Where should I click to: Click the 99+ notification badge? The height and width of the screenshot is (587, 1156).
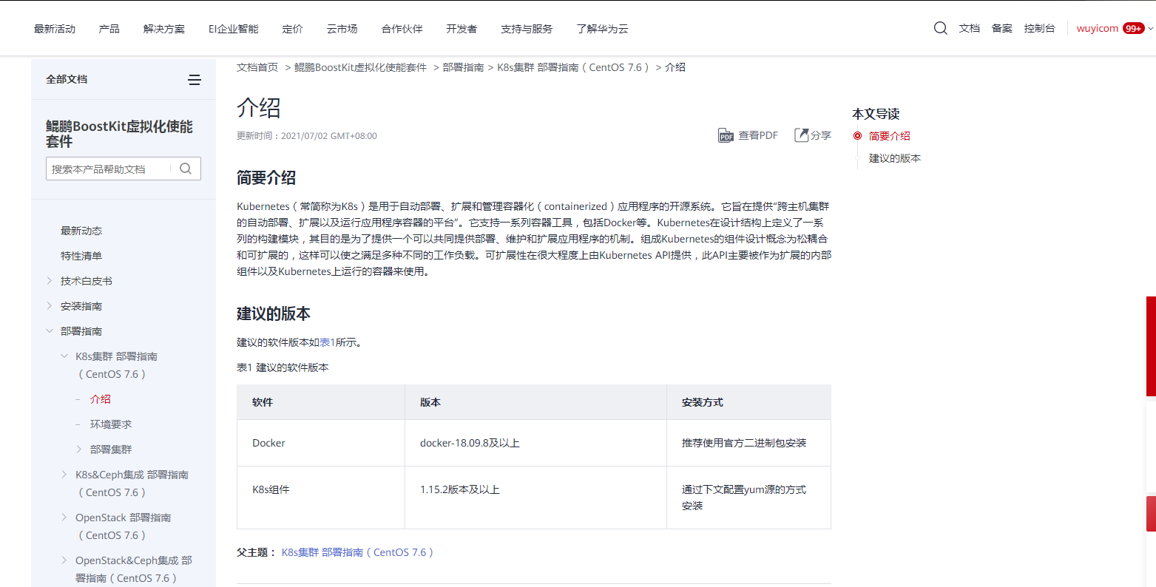click(x=1133, y=29)
